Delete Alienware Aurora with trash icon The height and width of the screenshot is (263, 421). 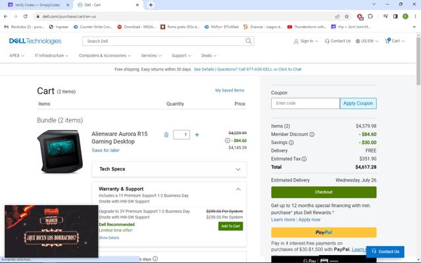166,135
